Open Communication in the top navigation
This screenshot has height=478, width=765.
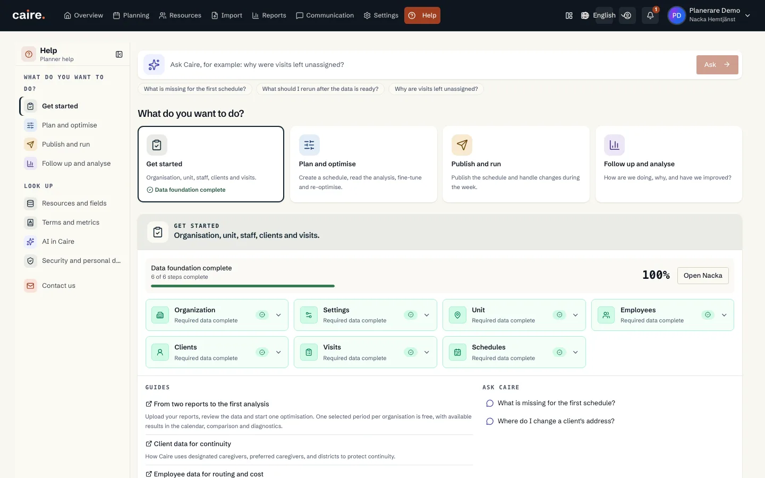325,15
